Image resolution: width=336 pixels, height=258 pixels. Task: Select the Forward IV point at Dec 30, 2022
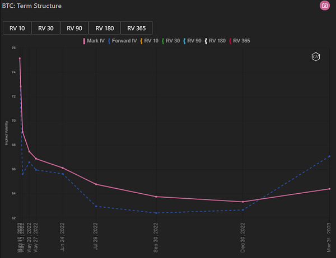click(x=243, y=210)
